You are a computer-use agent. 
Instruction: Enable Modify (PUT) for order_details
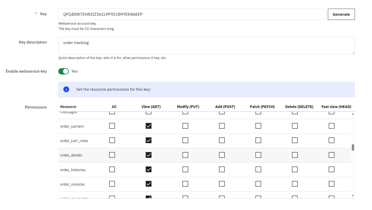185,155
